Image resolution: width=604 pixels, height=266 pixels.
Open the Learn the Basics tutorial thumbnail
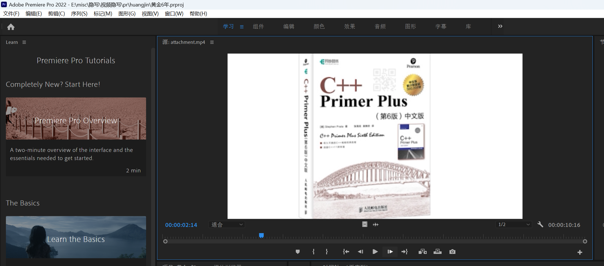click(76, 237)
